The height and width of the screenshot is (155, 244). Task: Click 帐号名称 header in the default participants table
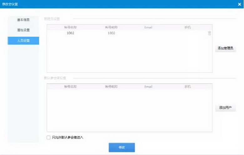coord(70,87)
